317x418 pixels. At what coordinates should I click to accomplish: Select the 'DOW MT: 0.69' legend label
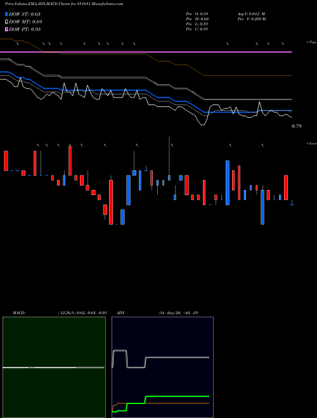point(25,22)
